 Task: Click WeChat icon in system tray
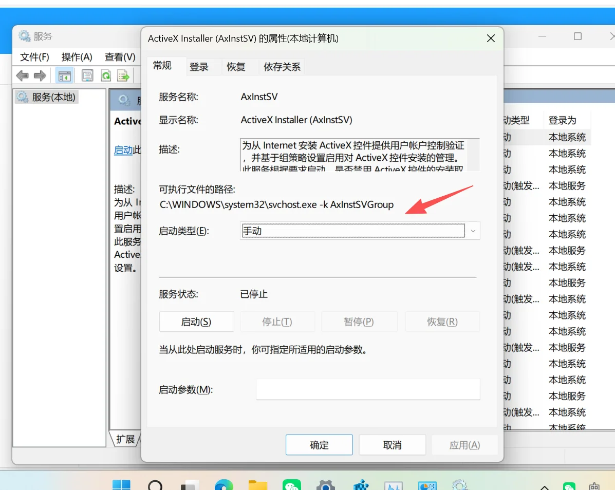click(x=569, y=486)
